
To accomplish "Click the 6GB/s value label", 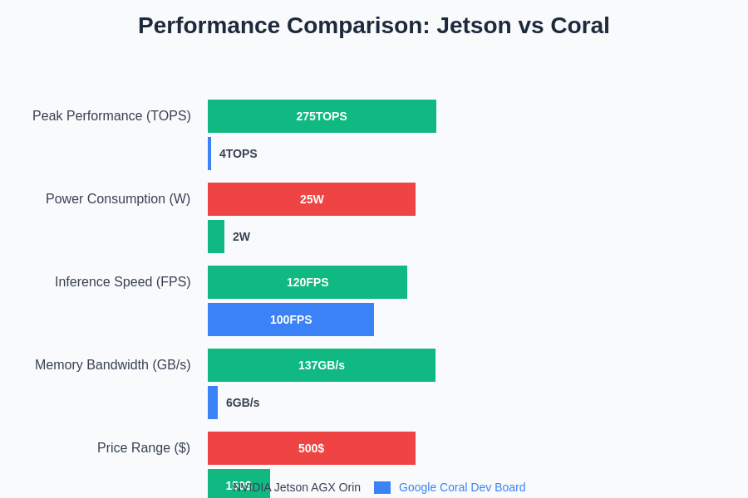I will (243, 403).
